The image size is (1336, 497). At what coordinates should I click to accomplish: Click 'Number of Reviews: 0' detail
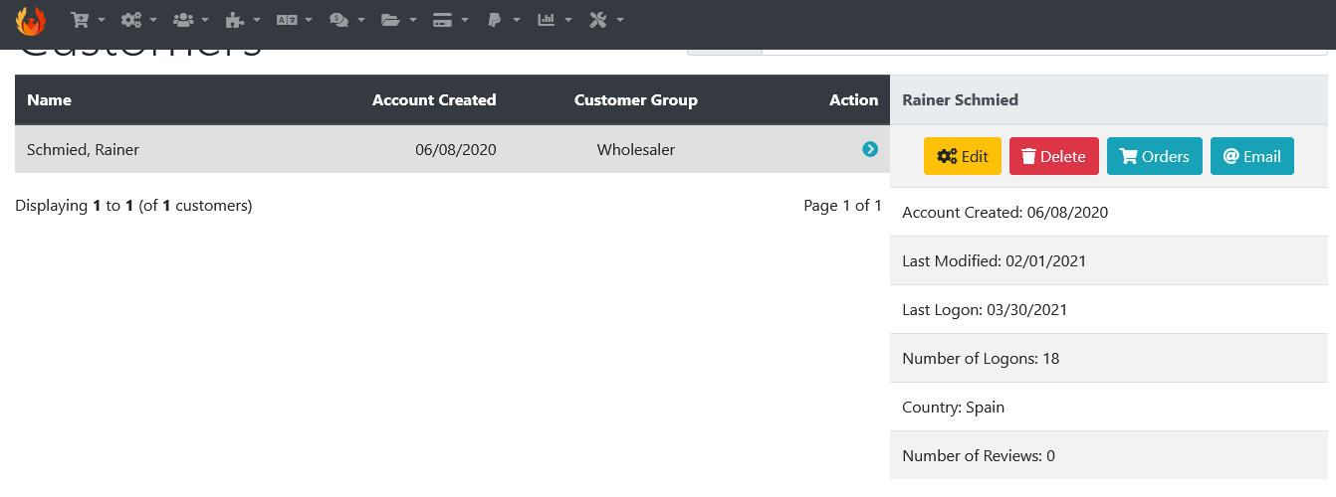click(x=979, y=455)
